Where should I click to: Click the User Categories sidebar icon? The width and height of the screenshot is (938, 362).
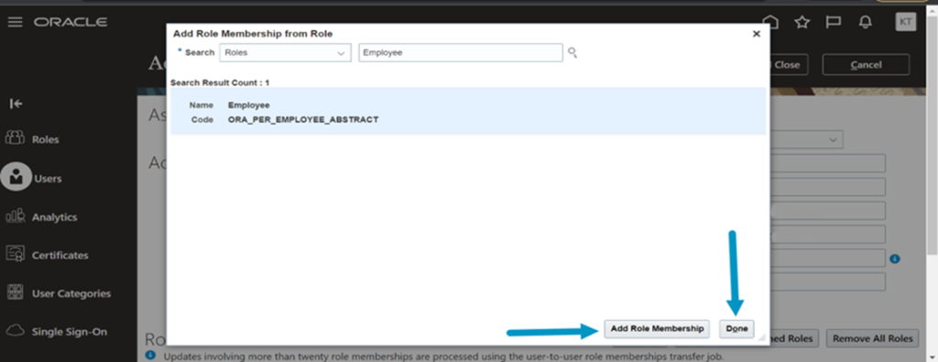(x=15, y=292)
